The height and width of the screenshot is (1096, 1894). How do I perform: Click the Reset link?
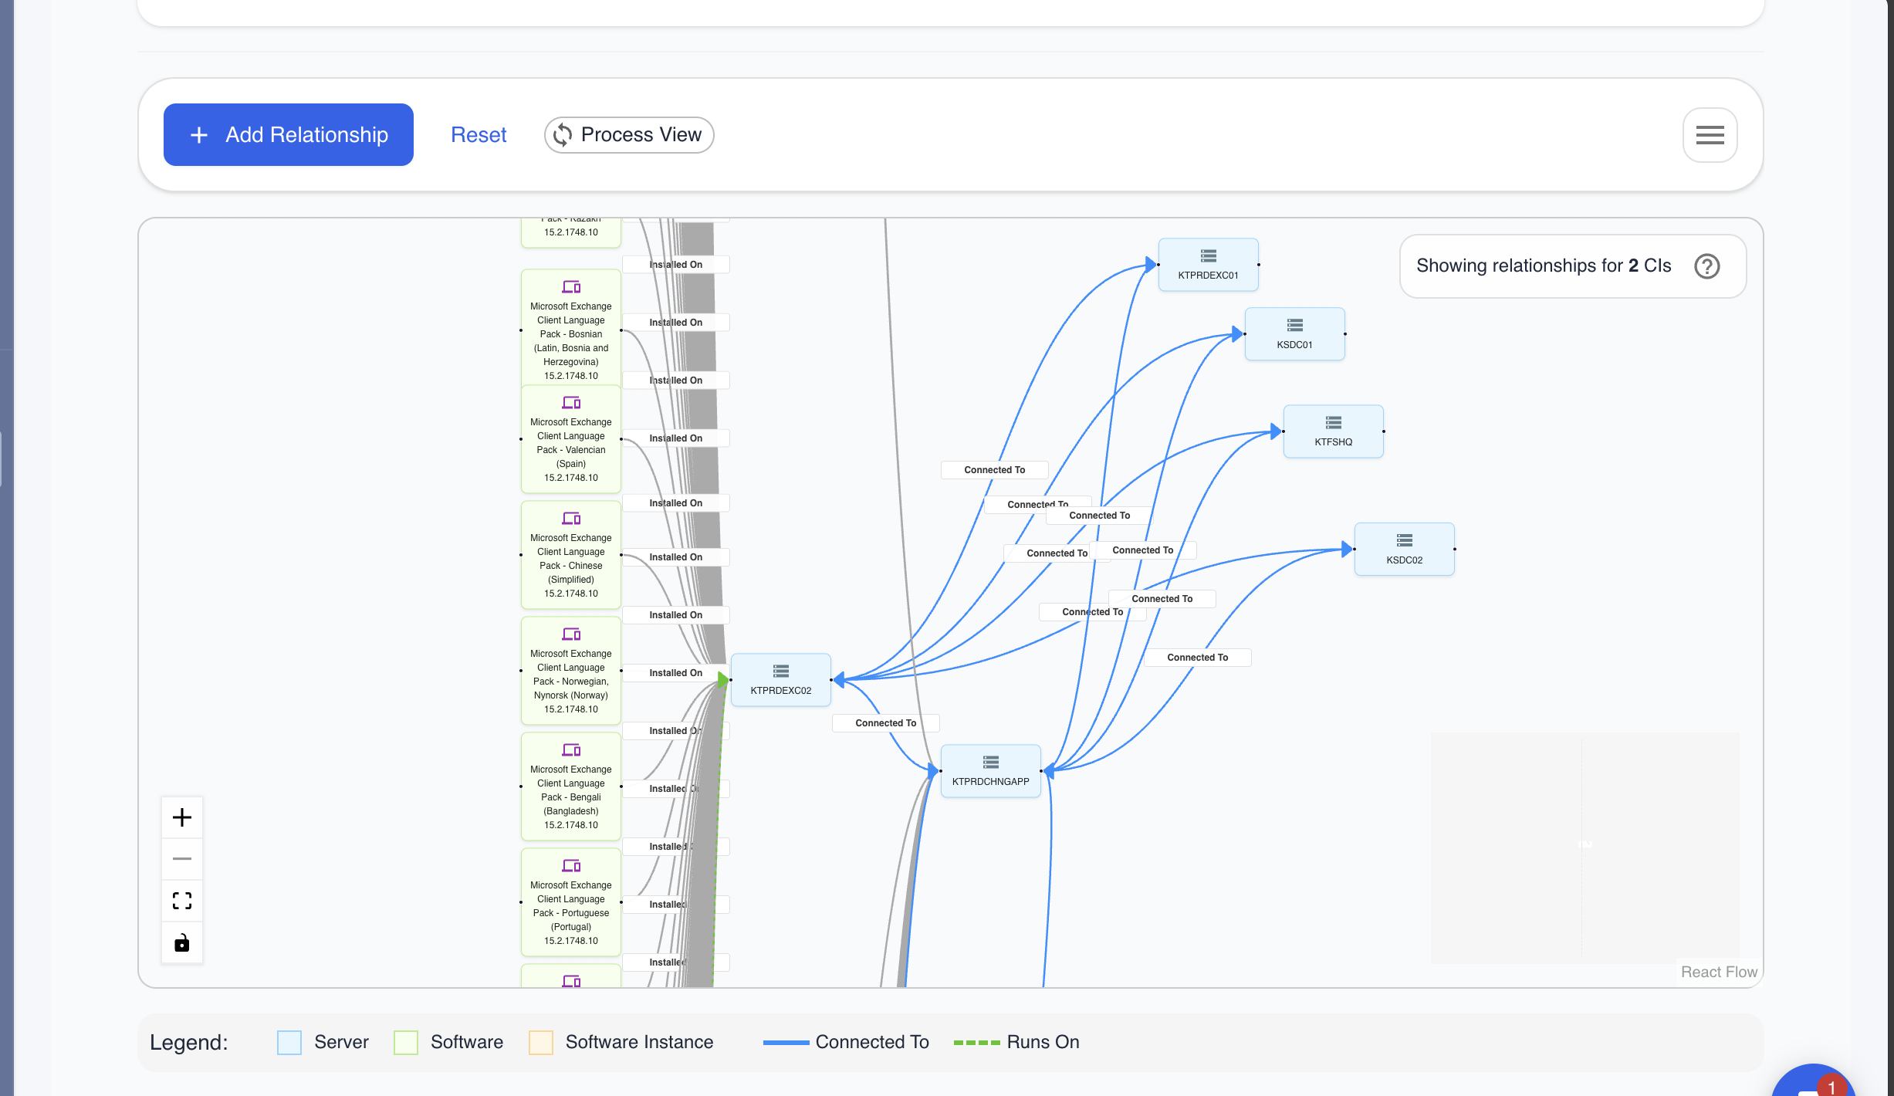[x=479, y=135]
